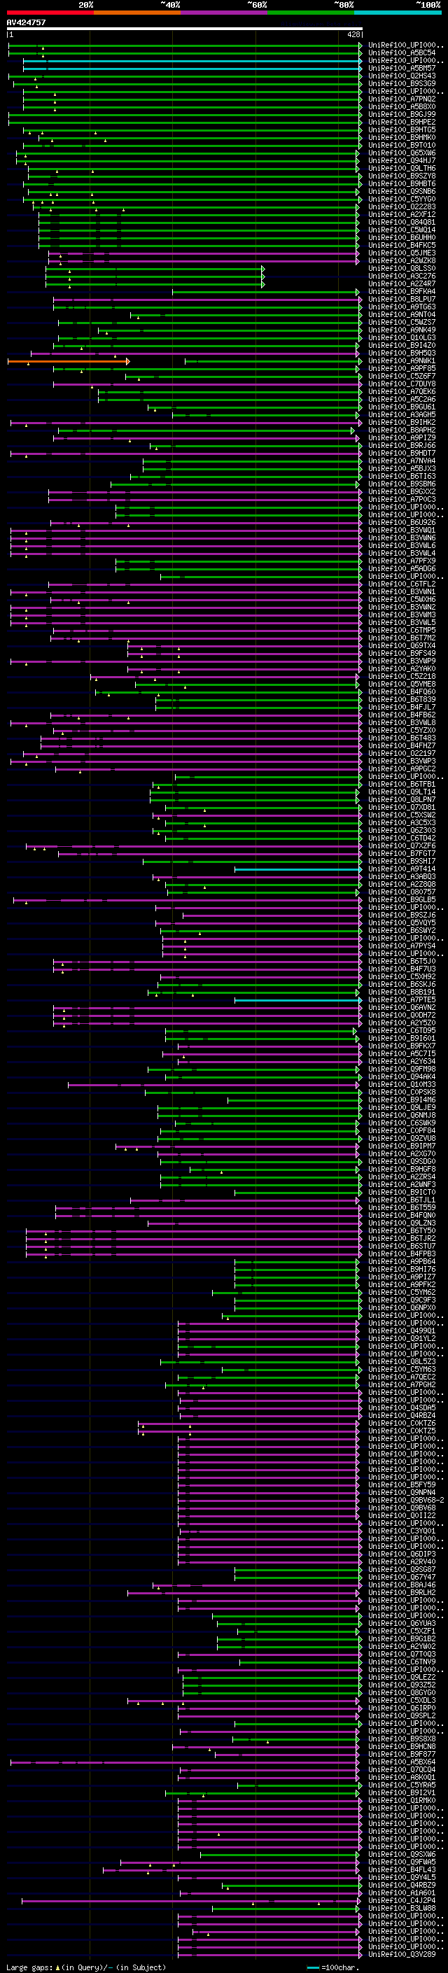Select hit label UniRef100_Q4RBZ9
Screen dimensions: 448x1973
[x=402, y=1885]
